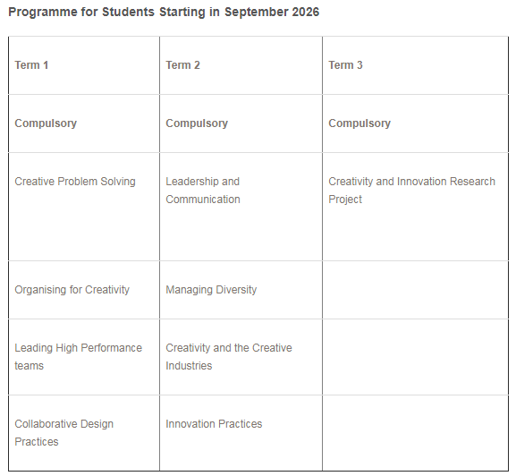516x476 pixels.
Task: Select the Term 3 header cell
Action: click(415, 65)
